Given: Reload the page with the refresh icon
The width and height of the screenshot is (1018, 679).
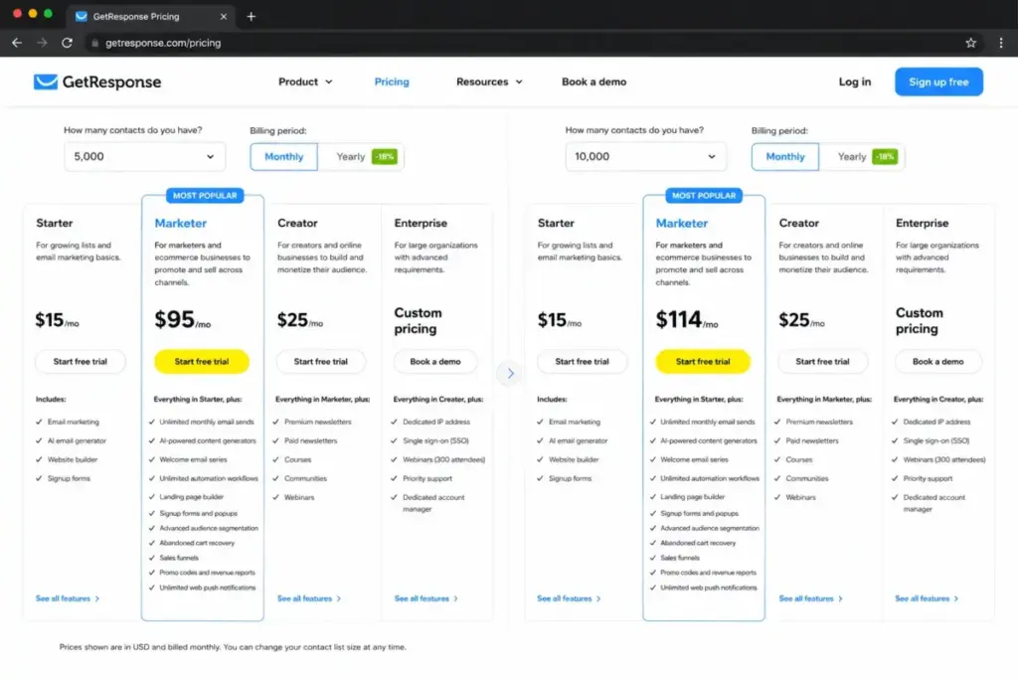Looking at the screenshot, I should (67, 43).
